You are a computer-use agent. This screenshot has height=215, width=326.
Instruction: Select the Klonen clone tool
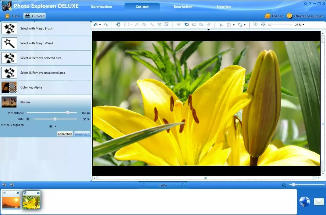point(45,102)
